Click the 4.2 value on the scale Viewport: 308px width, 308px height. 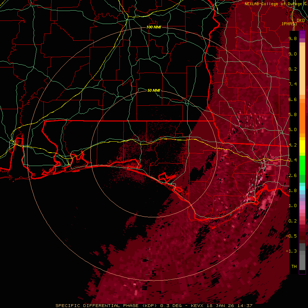293,145
